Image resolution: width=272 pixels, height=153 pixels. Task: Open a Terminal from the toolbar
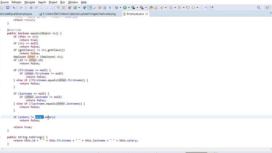tap(8, 8)
